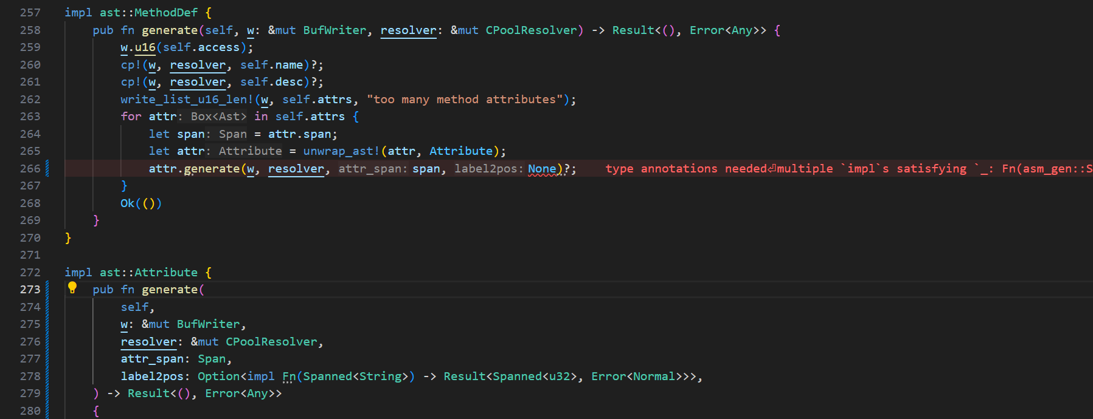Click the write_list_u16_len! macro call
The height and width of the screenshot is (419, 1093).
click(x=187, y=100)
